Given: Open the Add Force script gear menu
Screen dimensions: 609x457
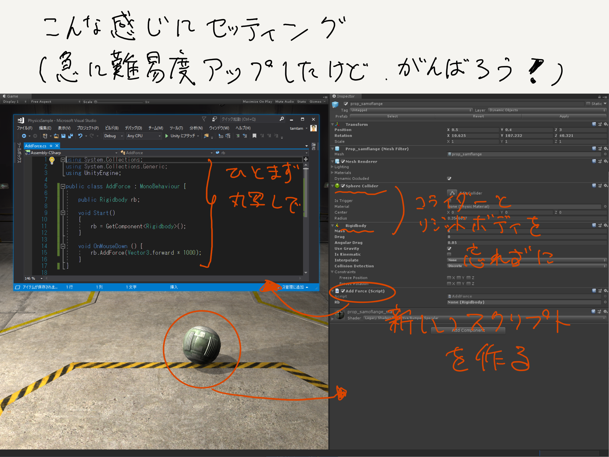Looking at the screenshot, I should click(x=606, y=291).
